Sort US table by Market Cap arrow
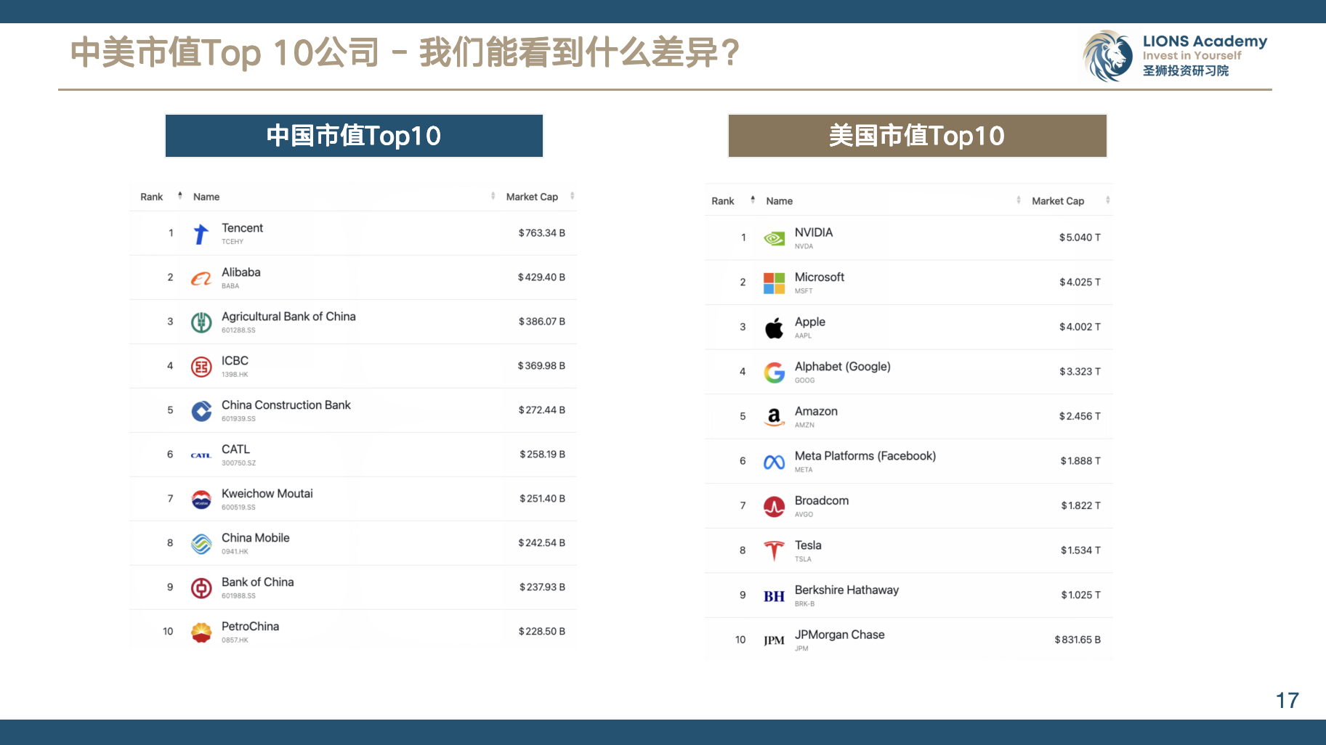 click(1107, 200)
